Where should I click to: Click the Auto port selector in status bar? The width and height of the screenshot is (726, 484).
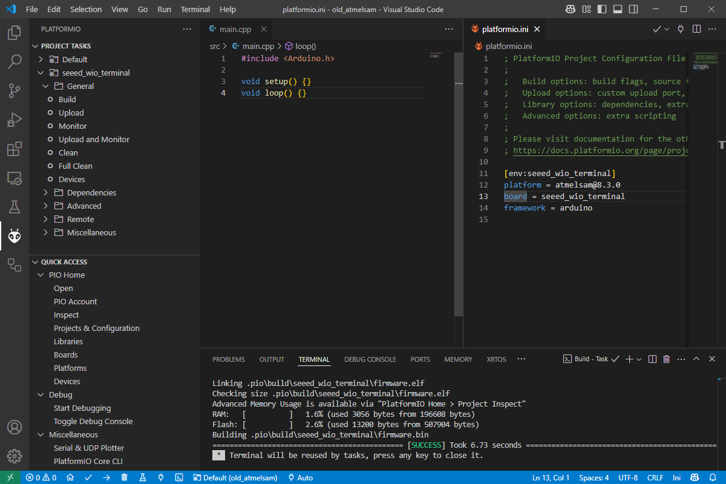[x=300, y=477]
